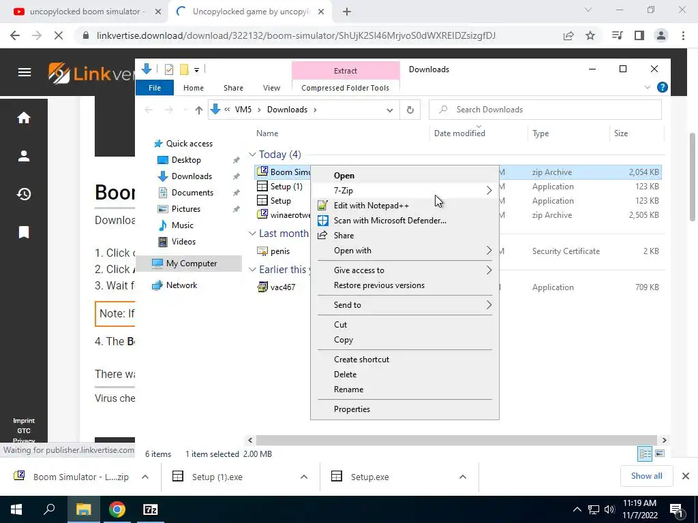698x523 pixels.
Task: Open Chrome from the taskbar
Action: [x=117, y=509]
